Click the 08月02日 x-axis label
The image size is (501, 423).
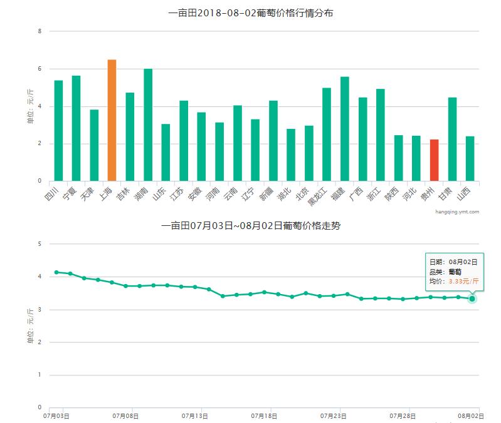(471, 416)
